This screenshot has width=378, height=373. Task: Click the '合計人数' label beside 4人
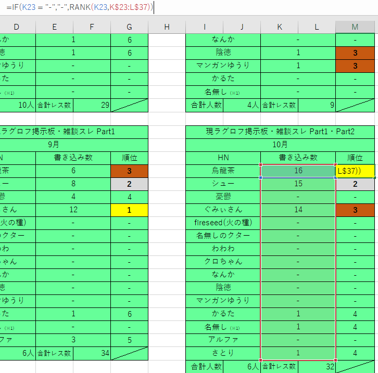205,105
